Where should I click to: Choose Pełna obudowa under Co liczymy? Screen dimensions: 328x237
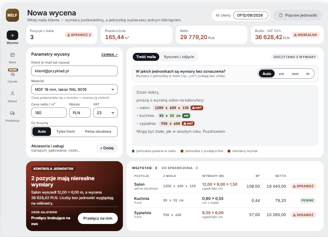[x=98, y=132]
